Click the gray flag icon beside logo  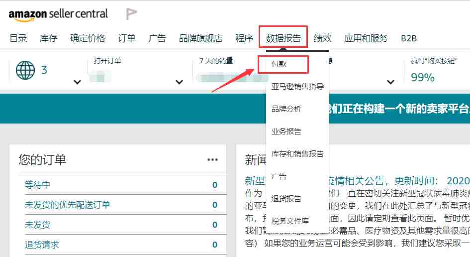tap(131, 14)
